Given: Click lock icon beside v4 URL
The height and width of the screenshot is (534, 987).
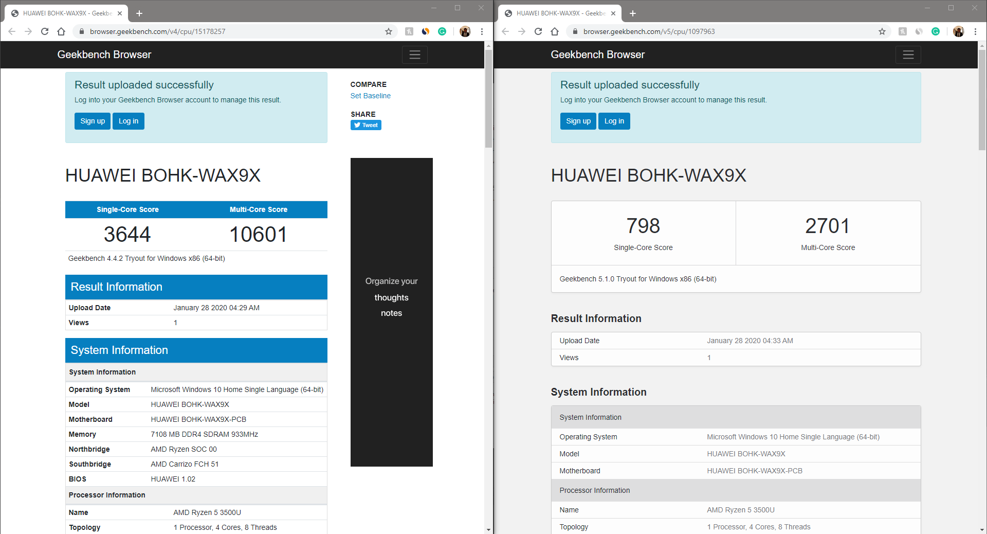Looking at the screenshot, I should 81,31.
